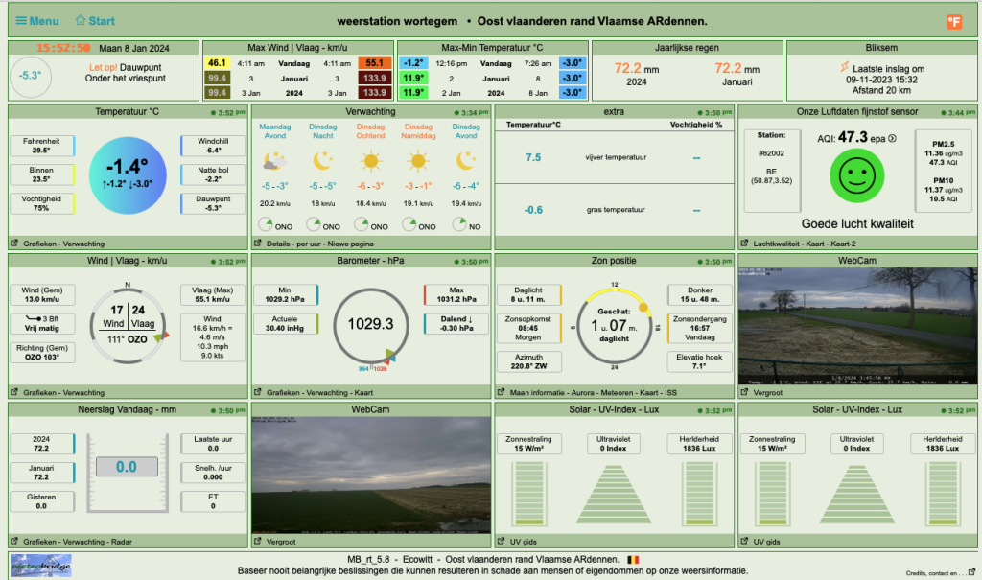This screenshot has width=982, height=580.
Task: Click the cloudy field webcam thumbnail
Action: (x=371, y=476)
